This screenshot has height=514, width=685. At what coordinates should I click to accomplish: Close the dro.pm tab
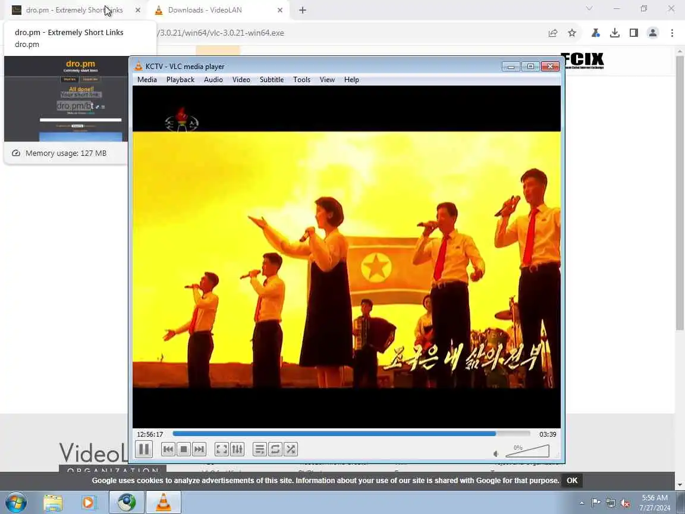[138, 10]
